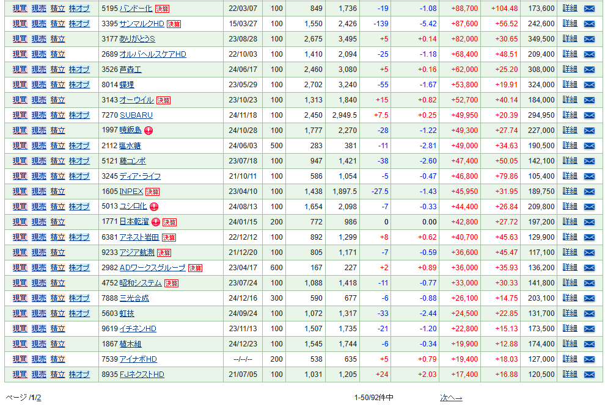Click the 決算 badge next to 昭和システム
The height and width of the screenshot is (405, 605).
point(171,284)
